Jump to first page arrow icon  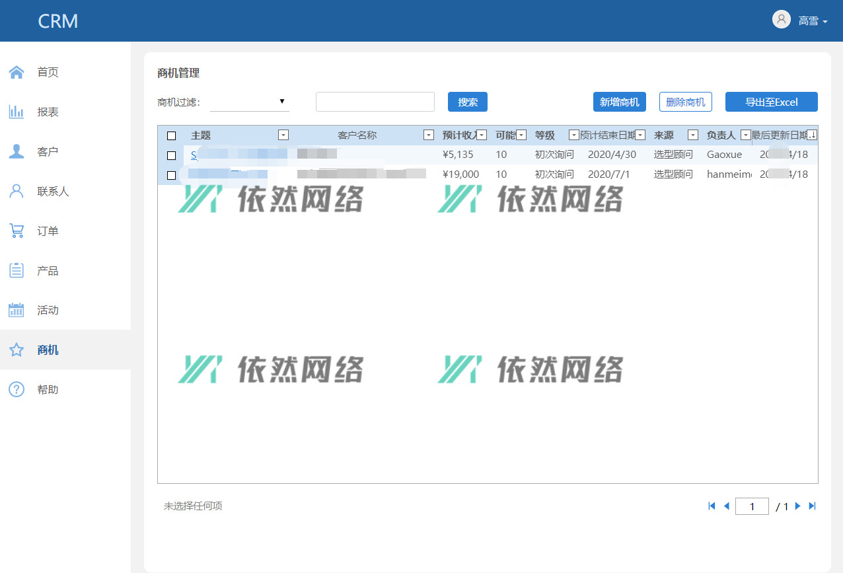pos(712,506)
